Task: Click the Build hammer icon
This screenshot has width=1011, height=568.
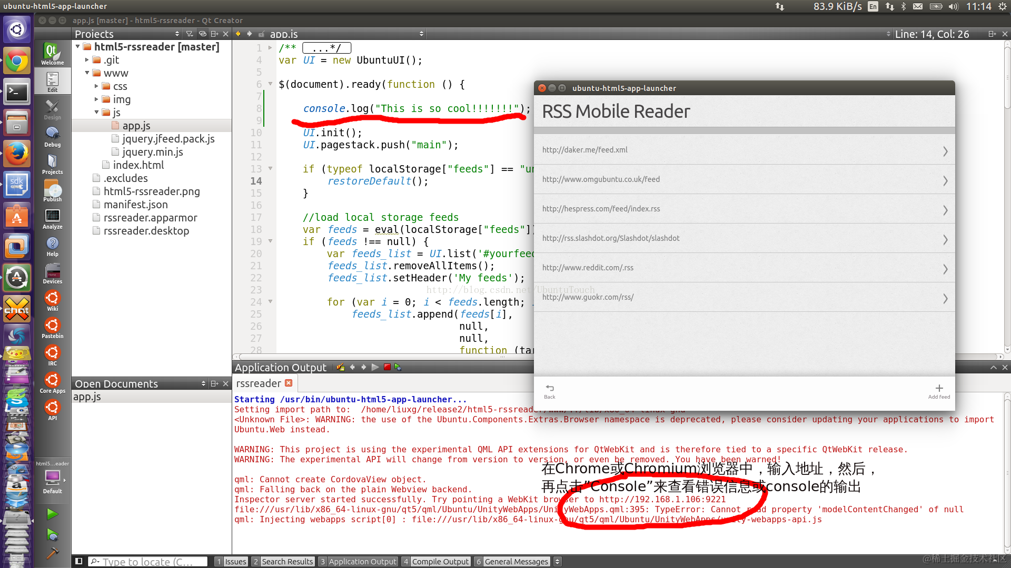Action: click(x=52, y=553)
